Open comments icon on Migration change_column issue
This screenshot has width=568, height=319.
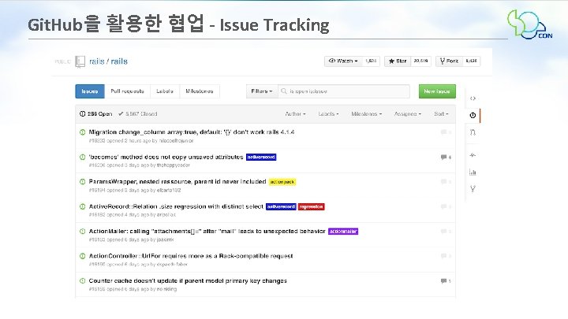[443, 132]
